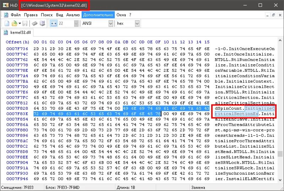Click offset label 0007F854
The width and height of the screenshot is (284, 191).
point(17,119)
